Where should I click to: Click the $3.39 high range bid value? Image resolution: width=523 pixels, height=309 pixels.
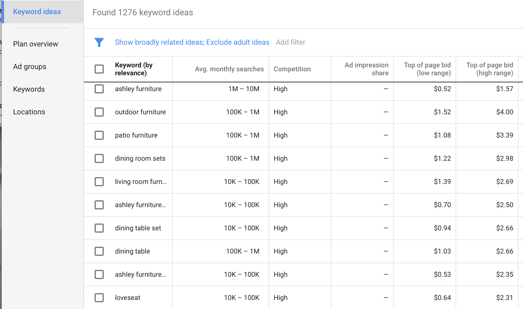pyautogui.click(x=505, y=135)
